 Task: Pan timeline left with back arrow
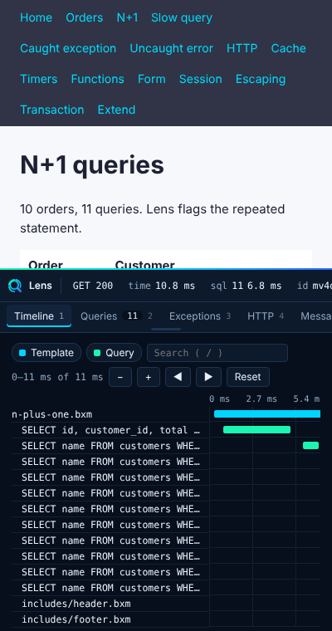click(x=178, y=377)
